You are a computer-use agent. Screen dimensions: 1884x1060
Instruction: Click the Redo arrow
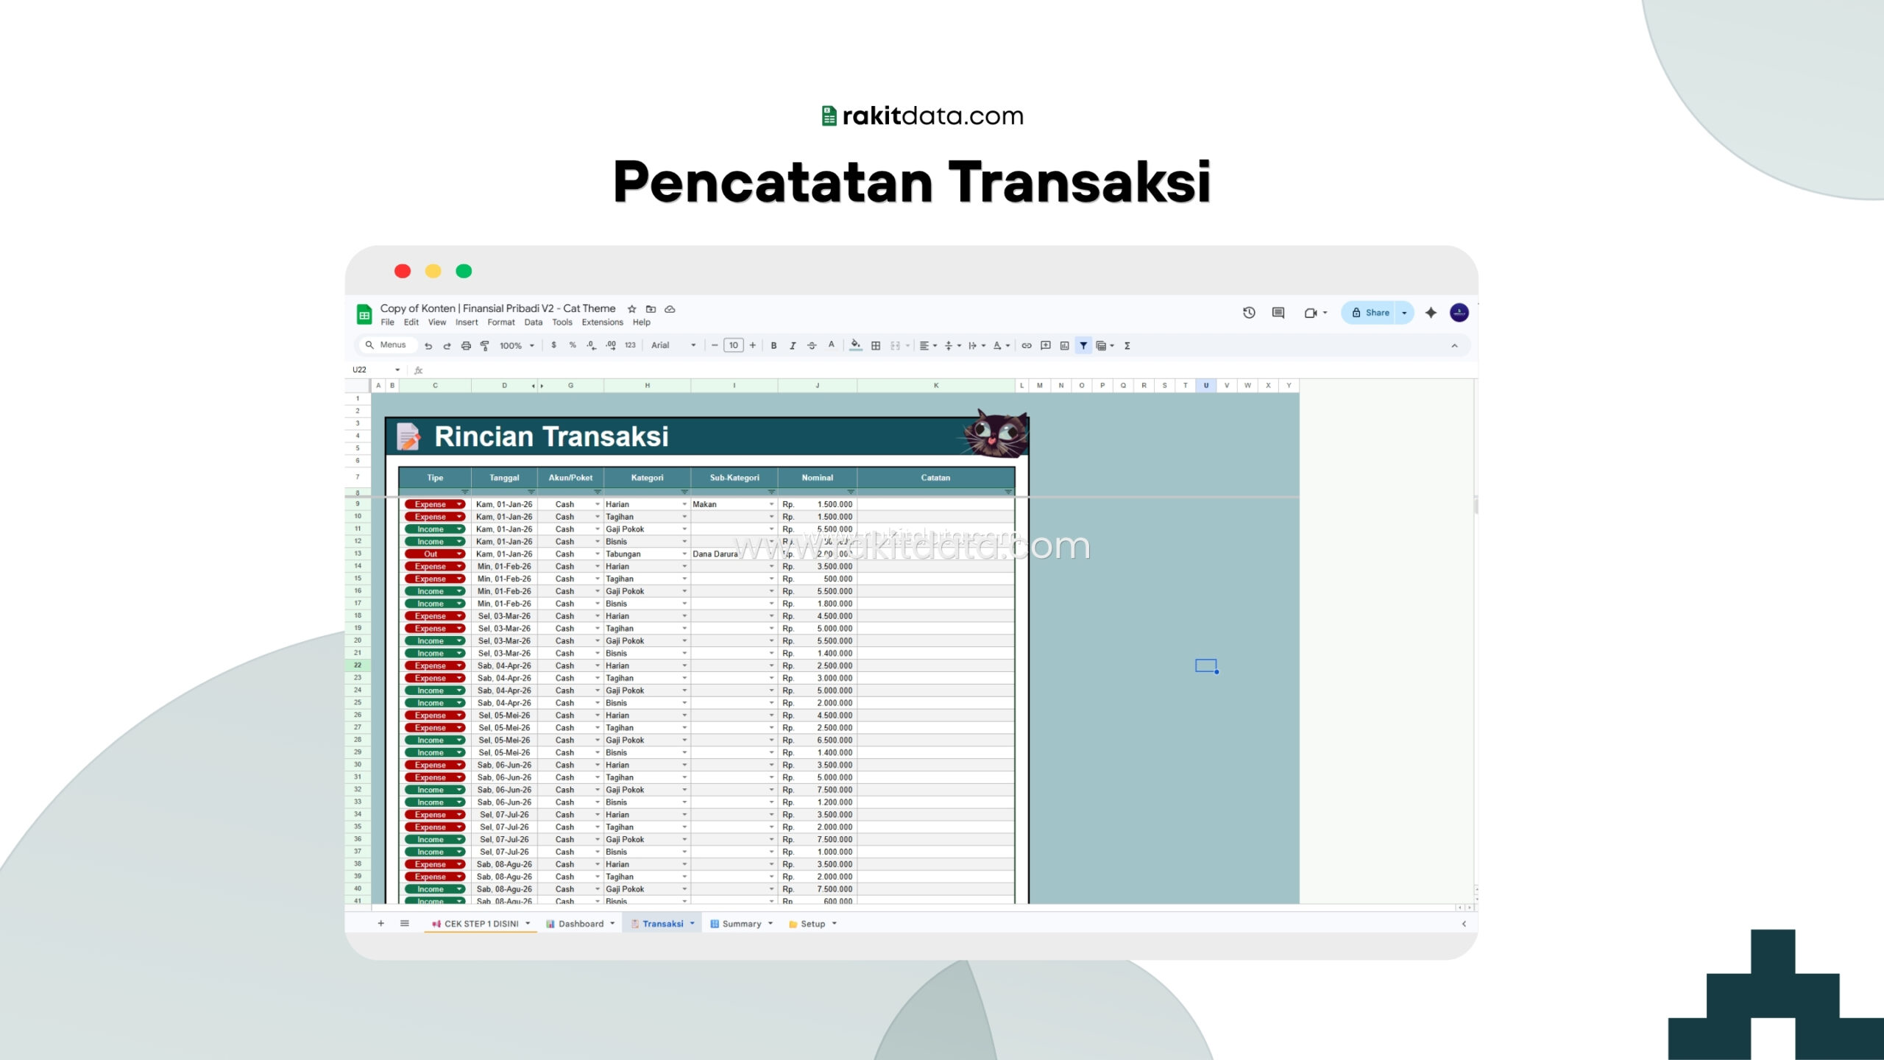(447, 345)
